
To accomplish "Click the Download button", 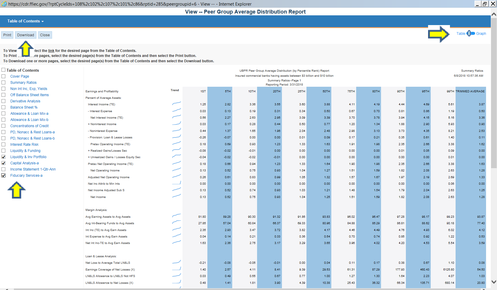I will 26,35.
